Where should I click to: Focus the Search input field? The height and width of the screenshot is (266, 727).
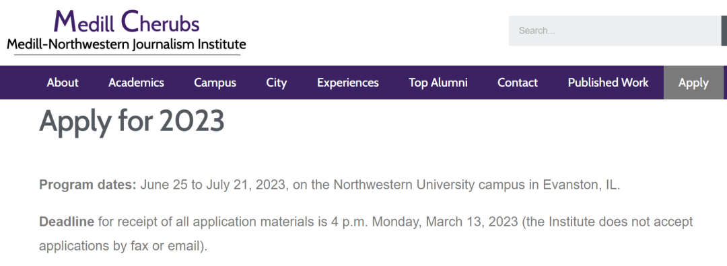(x=615, y=31)
